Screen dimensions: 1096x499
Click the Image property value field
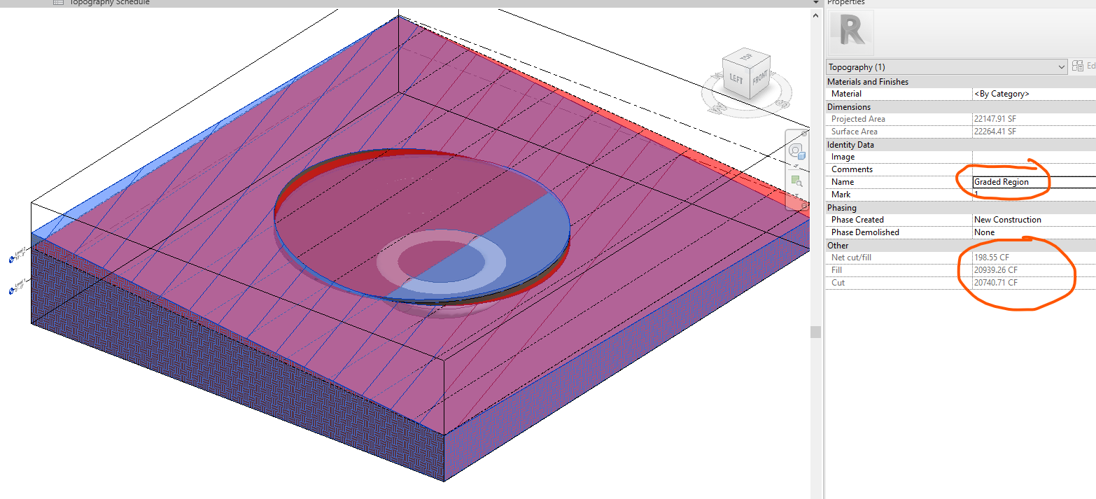1034,157
